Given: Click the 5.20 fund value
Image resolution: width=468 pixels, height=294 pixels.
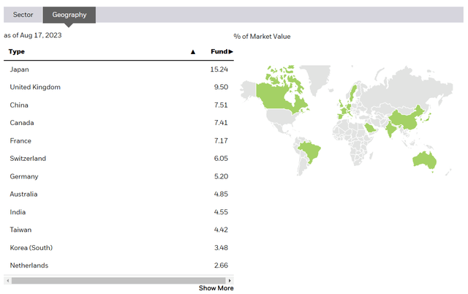Looking at the screenshot, I should (x=221, y=176).
